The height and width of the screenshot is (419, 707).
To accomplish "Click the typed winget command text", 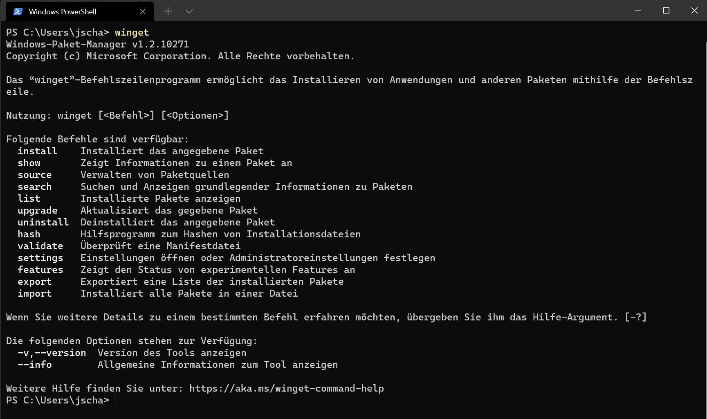I will click(132, 32).
